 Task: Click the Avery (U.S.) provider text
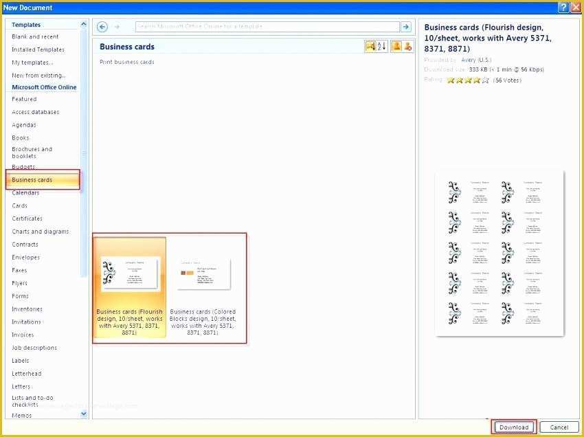[476, 60]
